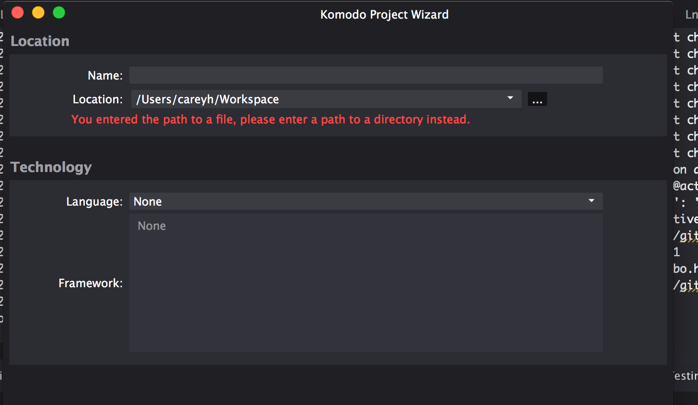Image resolution: width=698 pixels, height=405 pixels.
Task: Expand the Location path history dropdown
Action: (x=510, y=99)
